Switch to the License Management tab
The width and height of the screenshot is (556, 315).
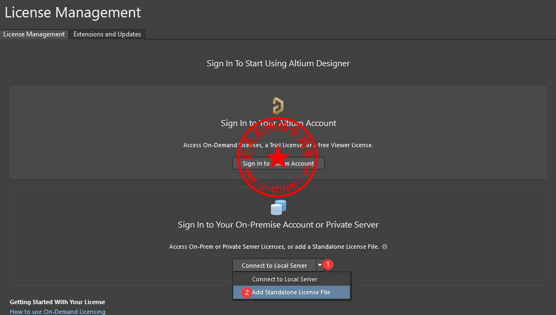click(x=34, y=34)
